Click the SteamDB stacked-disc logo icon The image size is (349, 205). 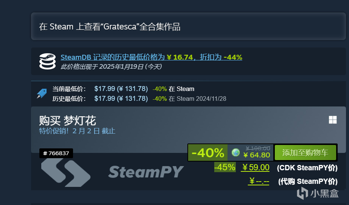(x=47, y=61)
